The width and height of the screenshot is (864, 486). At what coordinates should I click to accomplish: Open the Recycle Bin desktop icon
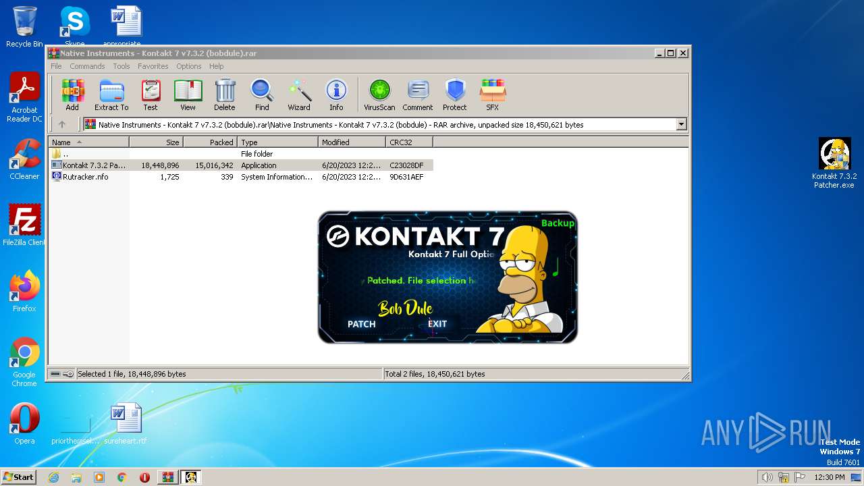pyautogui.click(x=24, y=27)
